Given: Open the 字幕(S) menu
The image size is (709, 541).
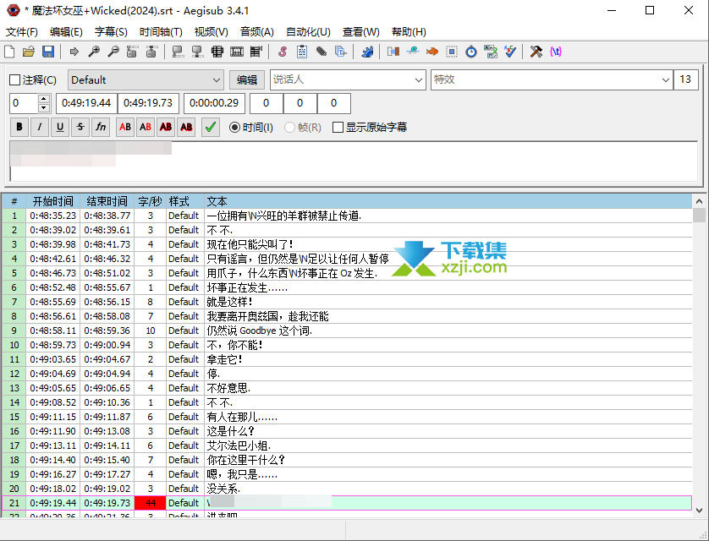Looking at the screenshot, I should [x=111, y=32].
